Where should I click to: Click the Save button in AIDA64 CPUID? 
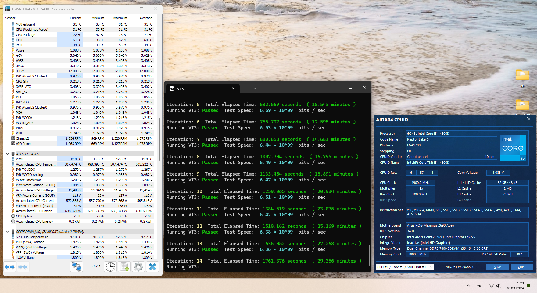click(x=497, y=267)
